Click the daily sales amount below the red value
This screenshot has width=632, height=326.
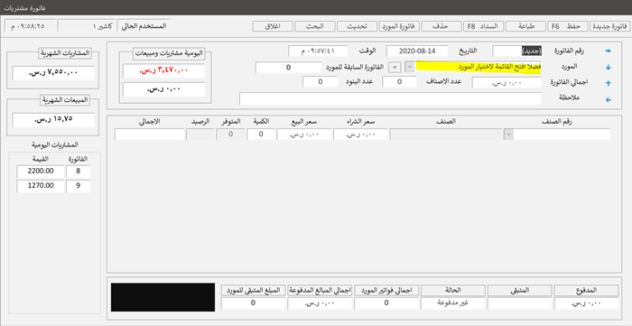pyautogui.click(x=164, y=89)
